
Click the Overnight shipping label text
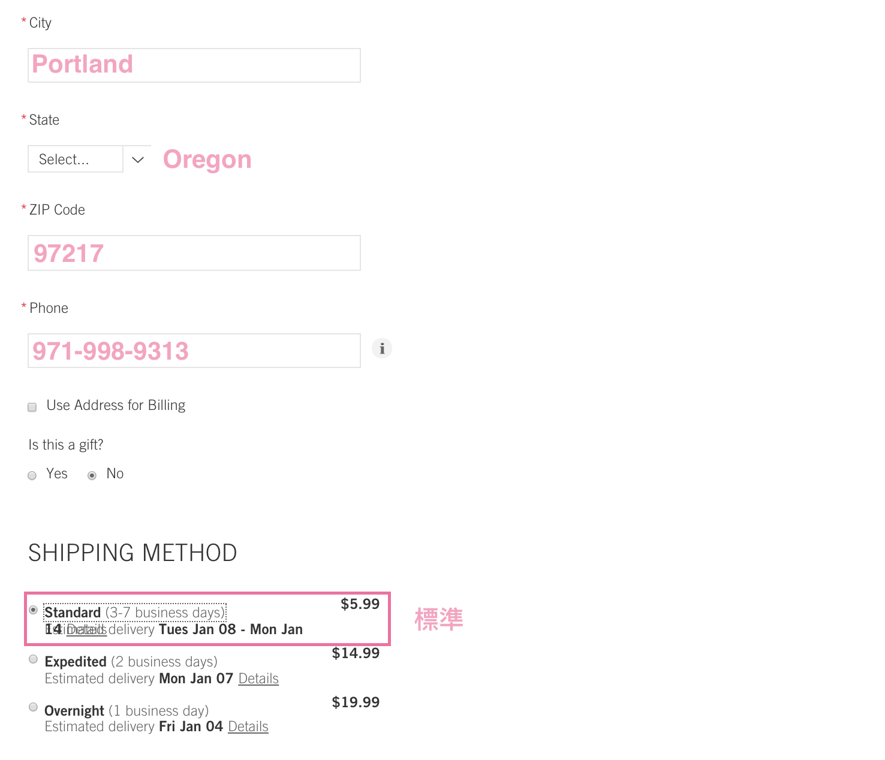click(74, 711)
